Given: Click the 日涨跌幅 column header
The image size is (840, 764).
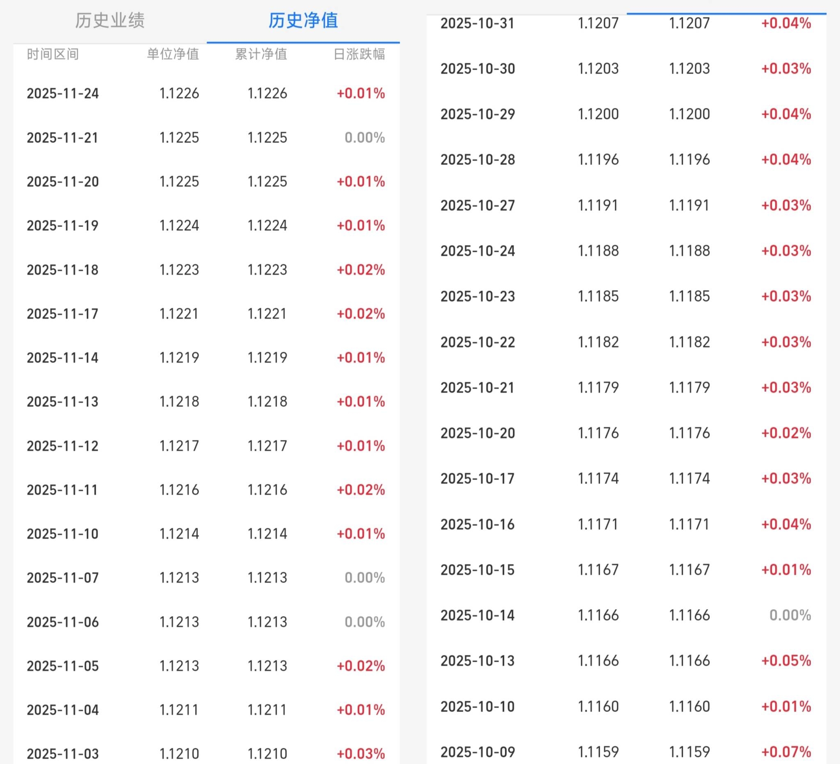Looking at the screenshot, I should pos(359,54).
